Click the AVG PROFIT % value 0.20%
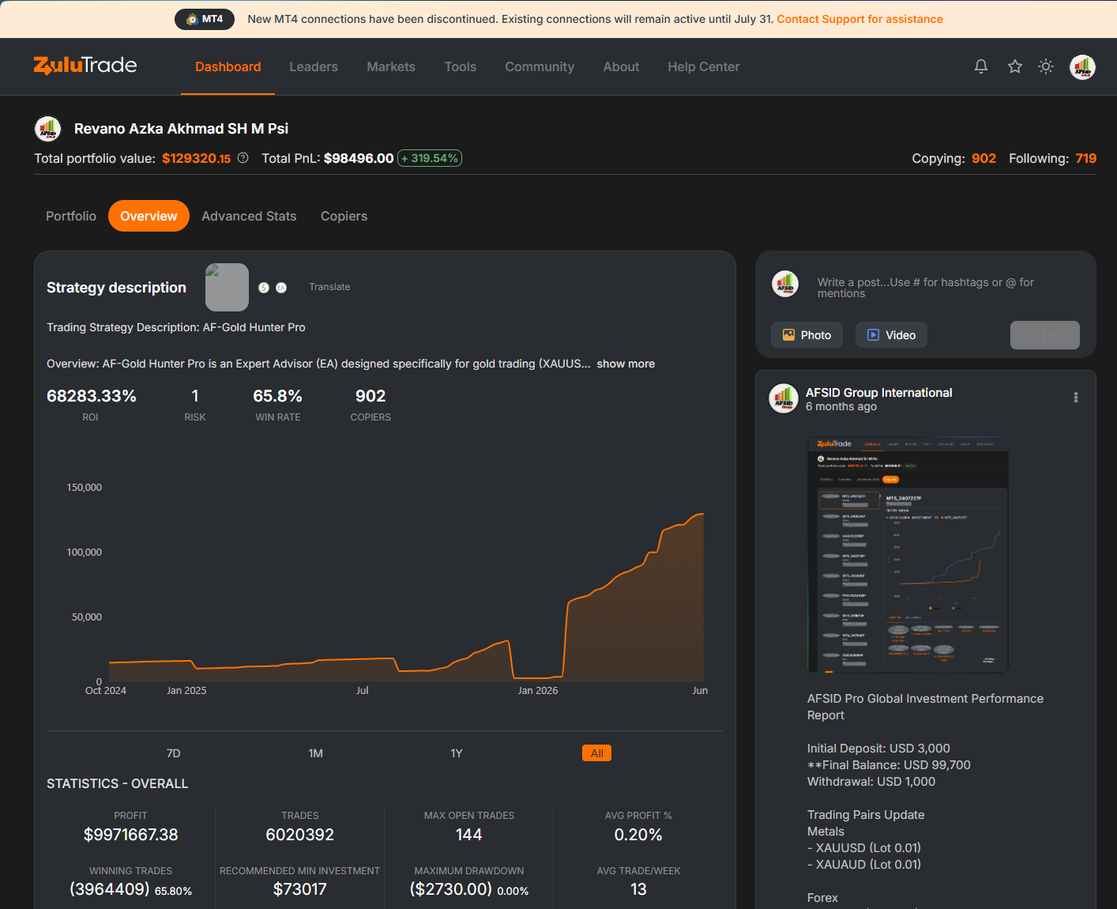Image resolution: width=1117 pixels, height=909 pixels. [638, 835]
